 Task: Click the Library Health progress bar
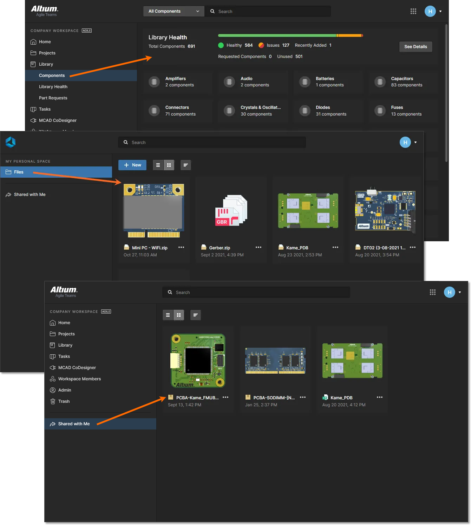[x=290, y=35]
